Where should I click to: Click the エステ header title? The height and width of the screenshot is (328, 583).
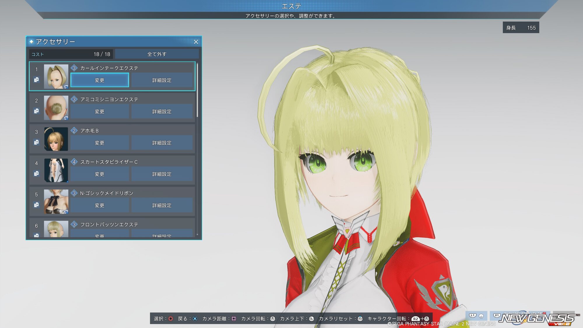pos(291,6)
